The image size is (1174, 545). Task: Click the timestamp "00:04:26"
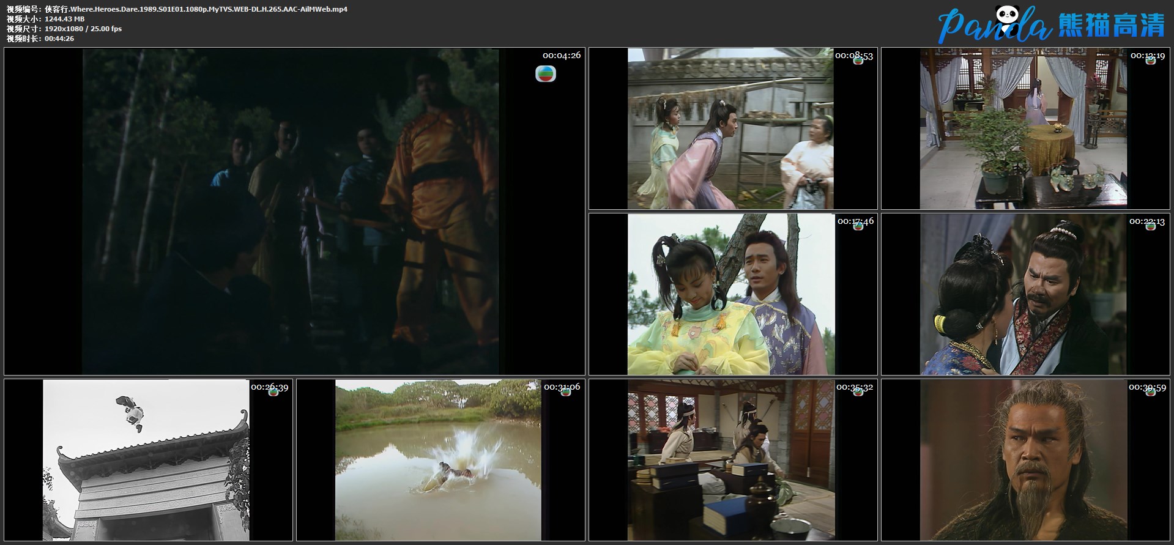tap(562, 55)
